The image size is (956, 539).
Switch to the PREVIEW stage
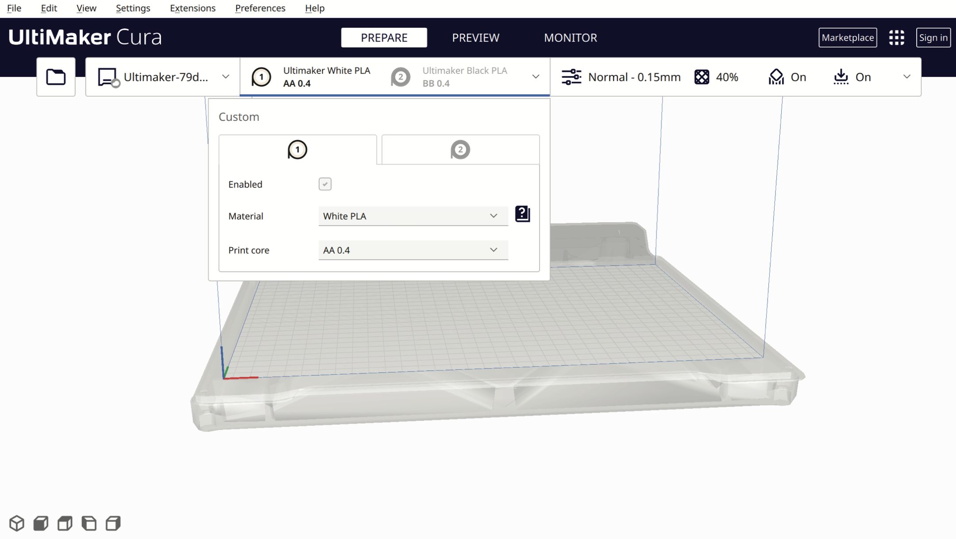[475, 38]
